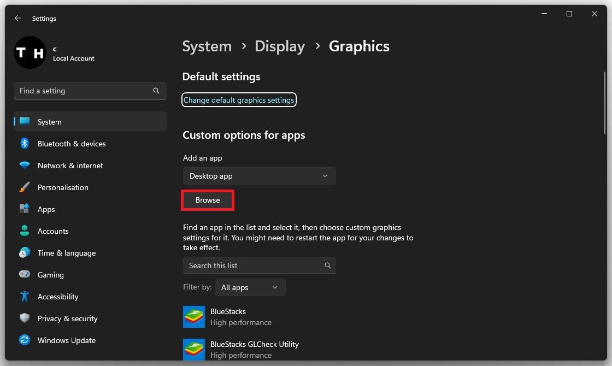The image size is (612, 366).
Task: Open the Accessibility settings page
Action: click(58, 297)
